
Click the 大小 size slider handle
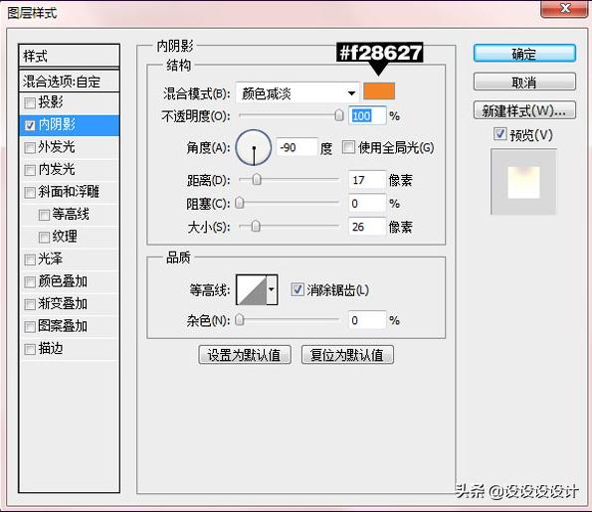click(256, 227)
